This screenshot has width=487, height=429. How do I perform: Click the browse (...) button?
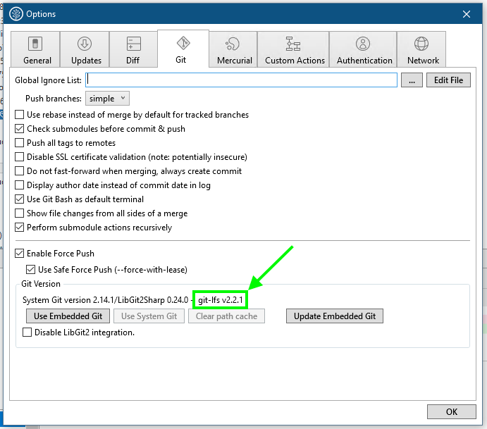point(412,80)
